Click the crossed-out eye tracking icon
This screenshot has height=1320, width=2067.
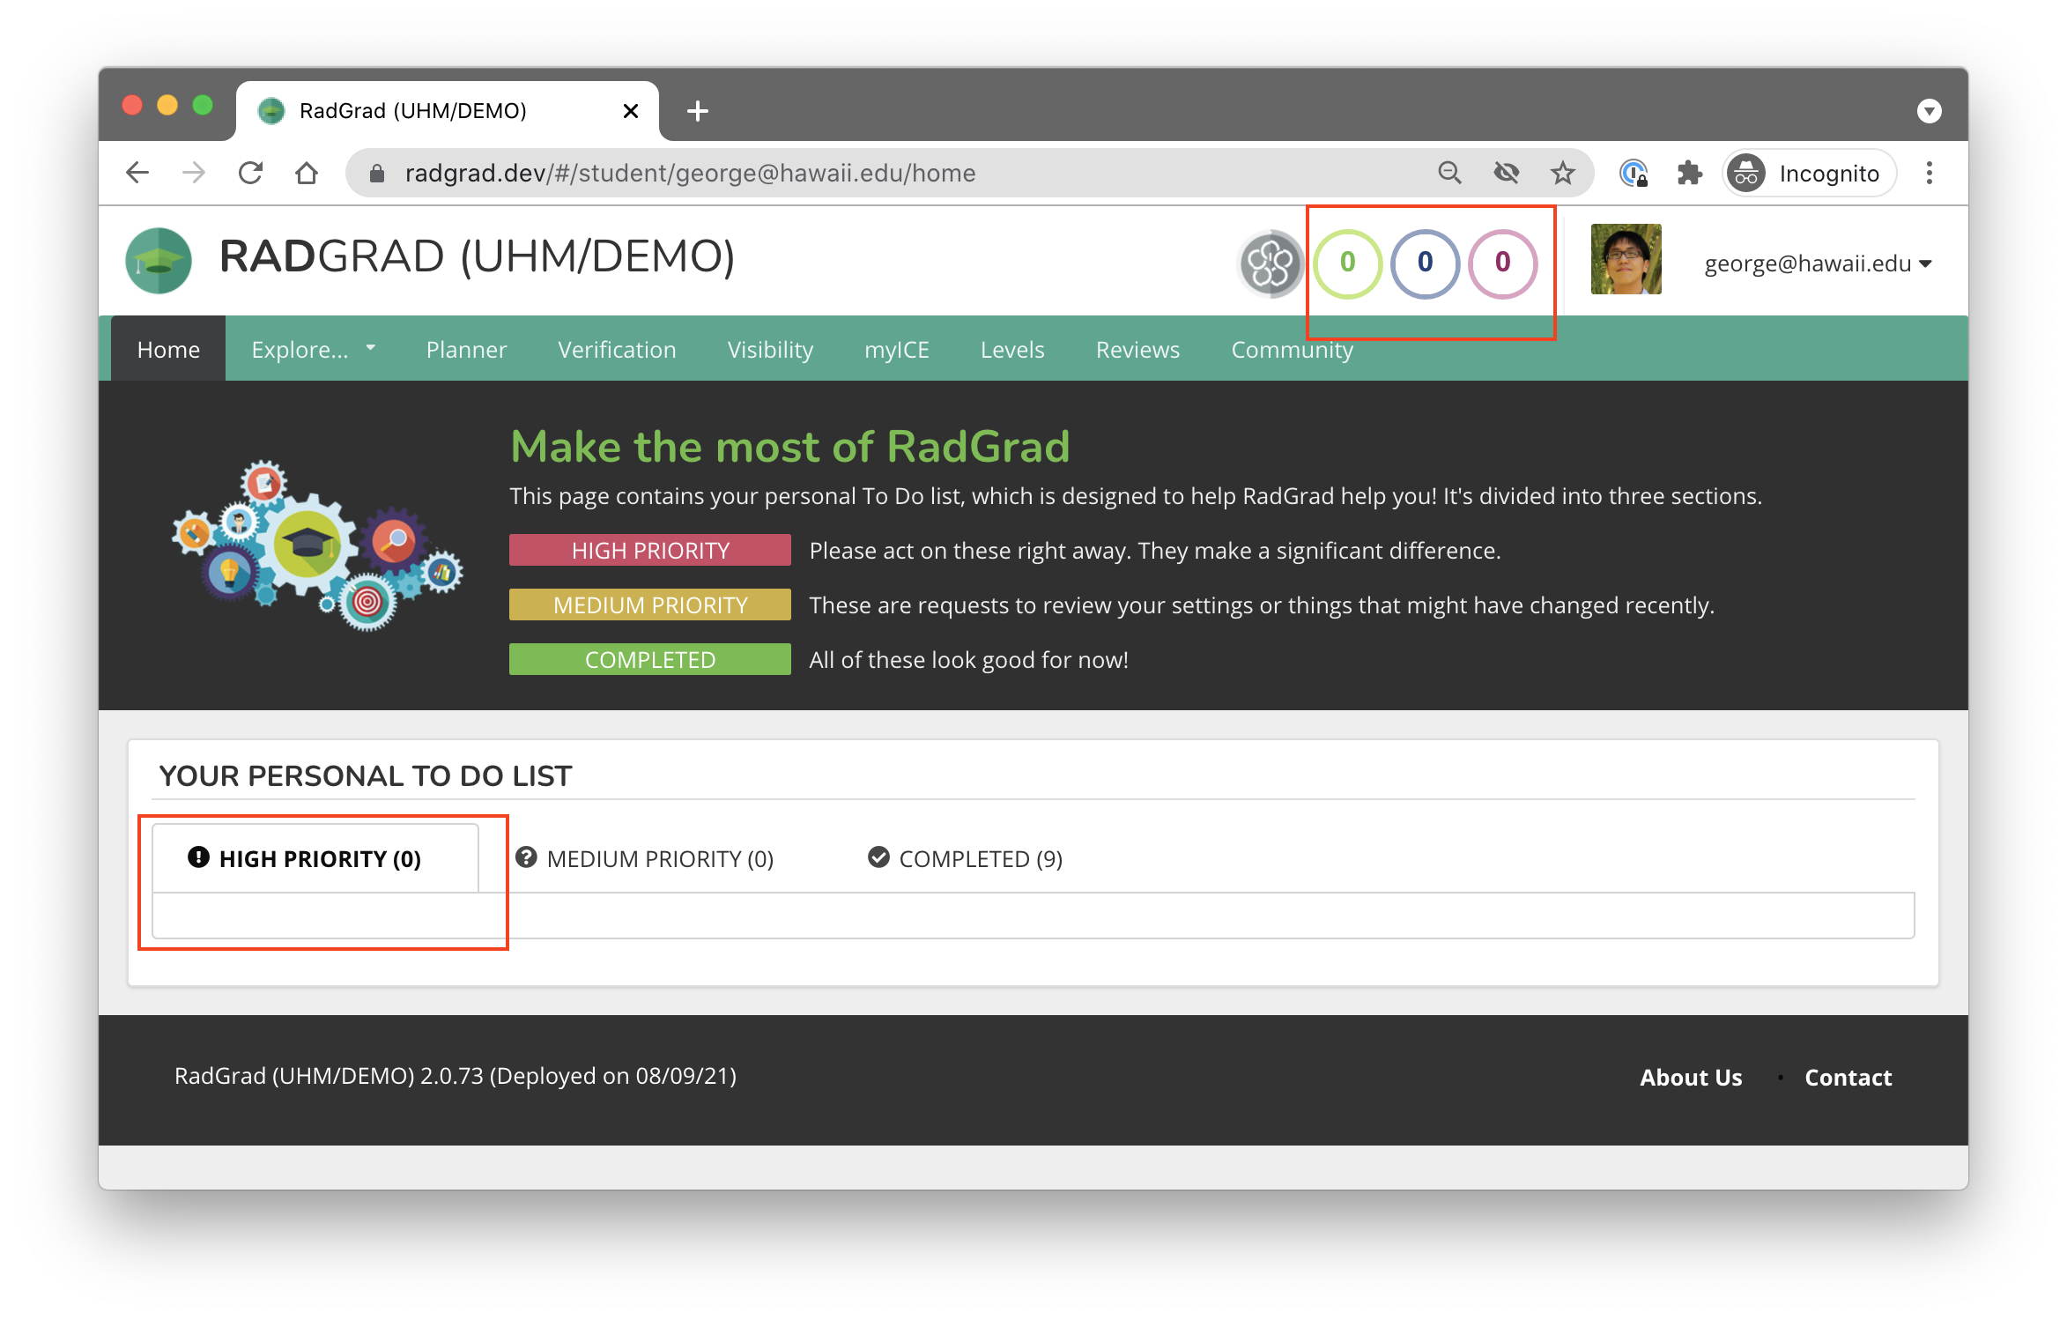point(1506,174)
